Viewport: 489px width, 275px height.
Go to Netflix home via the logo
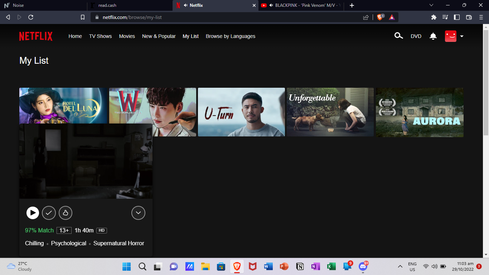point(36,36)
